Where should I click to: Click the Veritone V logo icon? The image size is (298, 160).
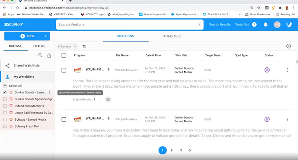click(x=289, y=25)
